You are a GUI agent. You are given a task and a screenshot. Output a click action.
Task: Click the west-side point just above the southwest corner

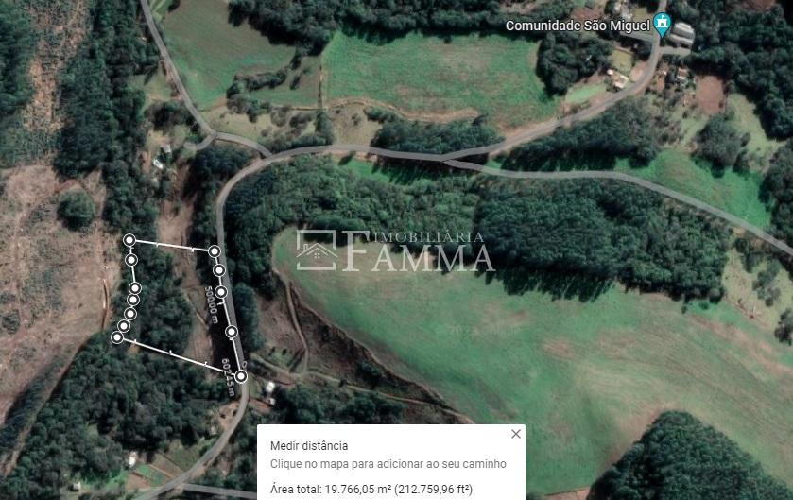124,325
